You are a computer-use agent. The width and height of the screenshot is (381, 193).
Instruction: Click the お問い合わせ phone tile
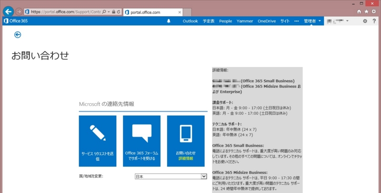click(186, 141)
